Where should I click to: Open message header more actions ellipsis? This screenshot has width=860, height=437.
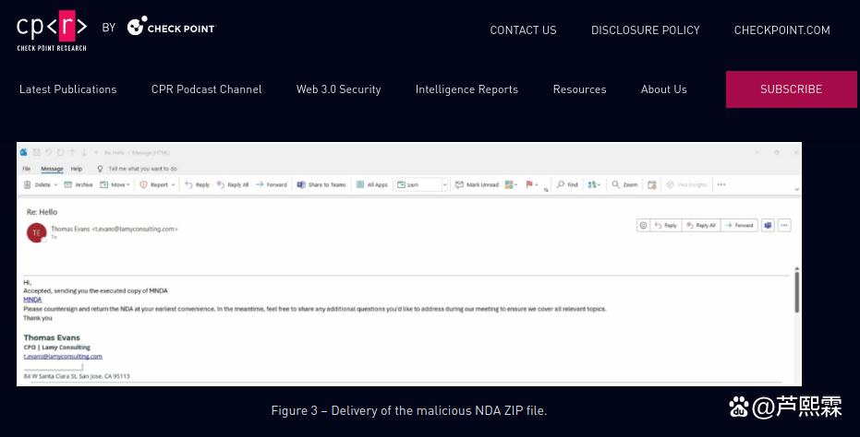pos(784,225)
